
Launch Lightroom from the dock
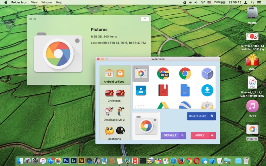tap(73, 161)
